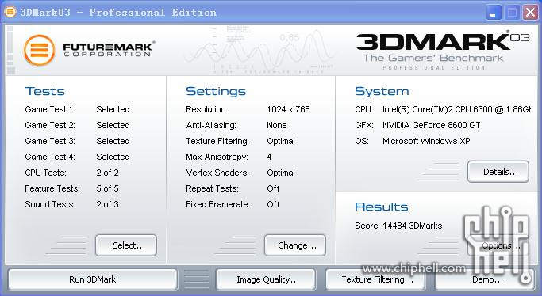
Task: Click the 'Resolution:' setting label
Action: tap(206, 109)
